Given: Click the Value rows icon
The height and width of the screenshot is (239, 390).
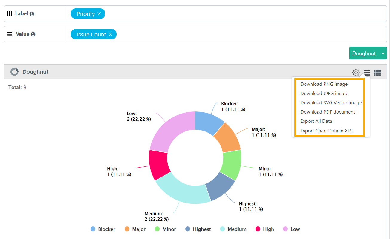Looking at the screenshot, I should click(x=10, y=34).
